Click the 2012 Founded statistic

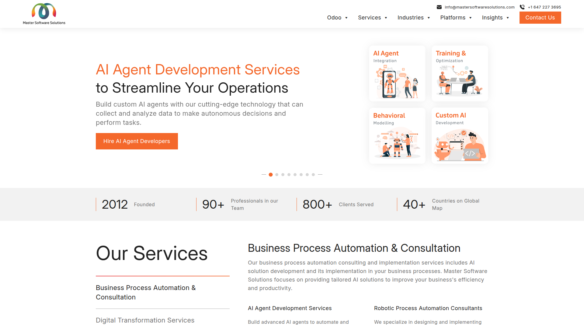pos(128,204)
